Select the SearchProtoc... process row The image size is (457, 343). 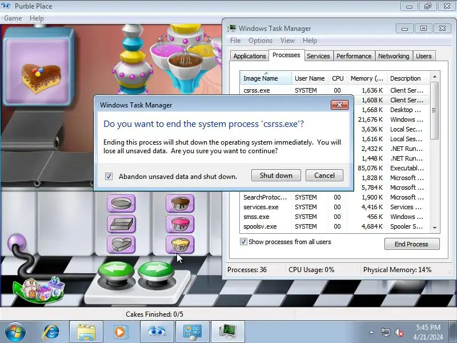[x=335, y=197]
